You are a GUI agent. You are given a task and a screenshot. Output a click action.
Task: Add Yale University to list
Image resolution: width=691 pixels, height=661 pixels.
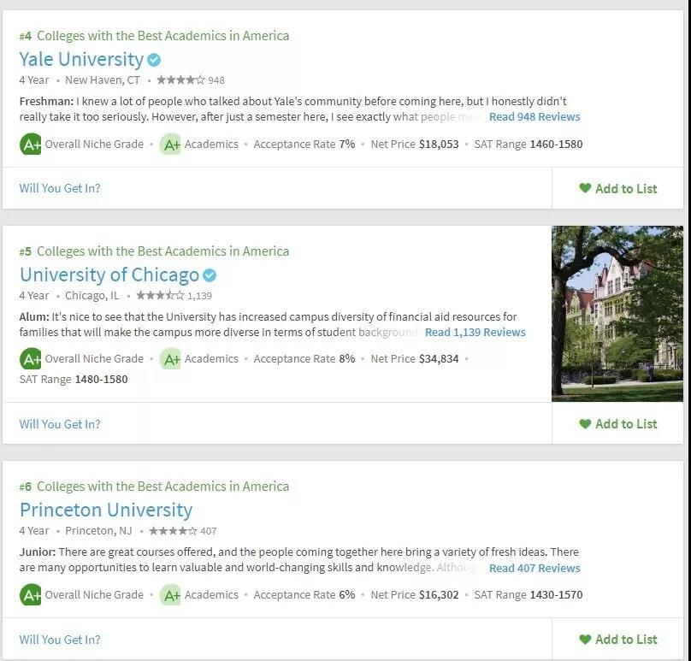[617, 189]
